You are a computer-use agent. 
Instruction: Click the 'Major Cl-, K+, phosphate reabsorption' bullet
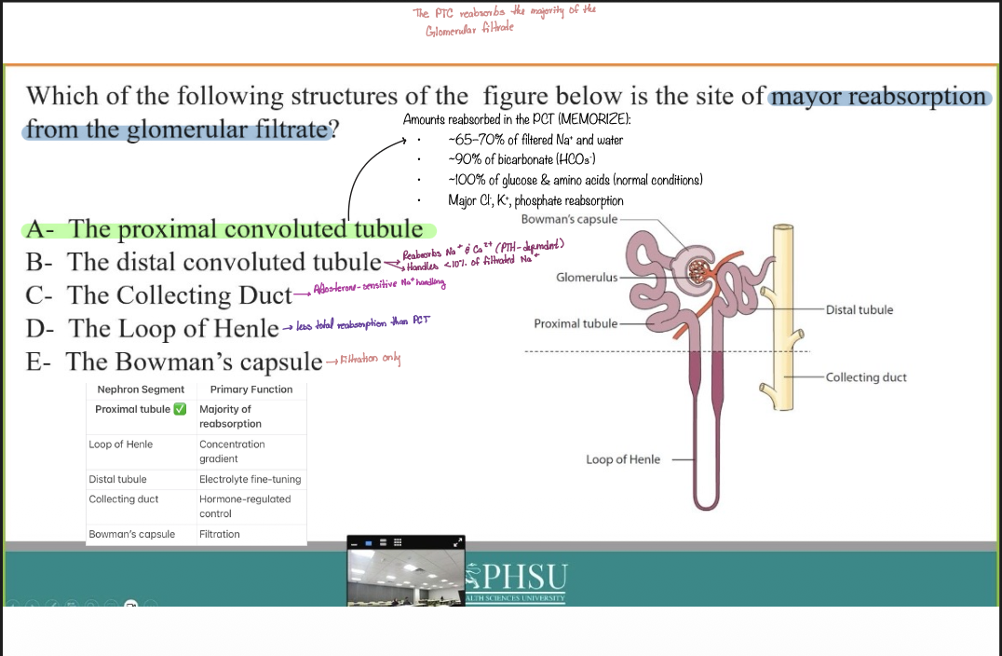(535, 200)
